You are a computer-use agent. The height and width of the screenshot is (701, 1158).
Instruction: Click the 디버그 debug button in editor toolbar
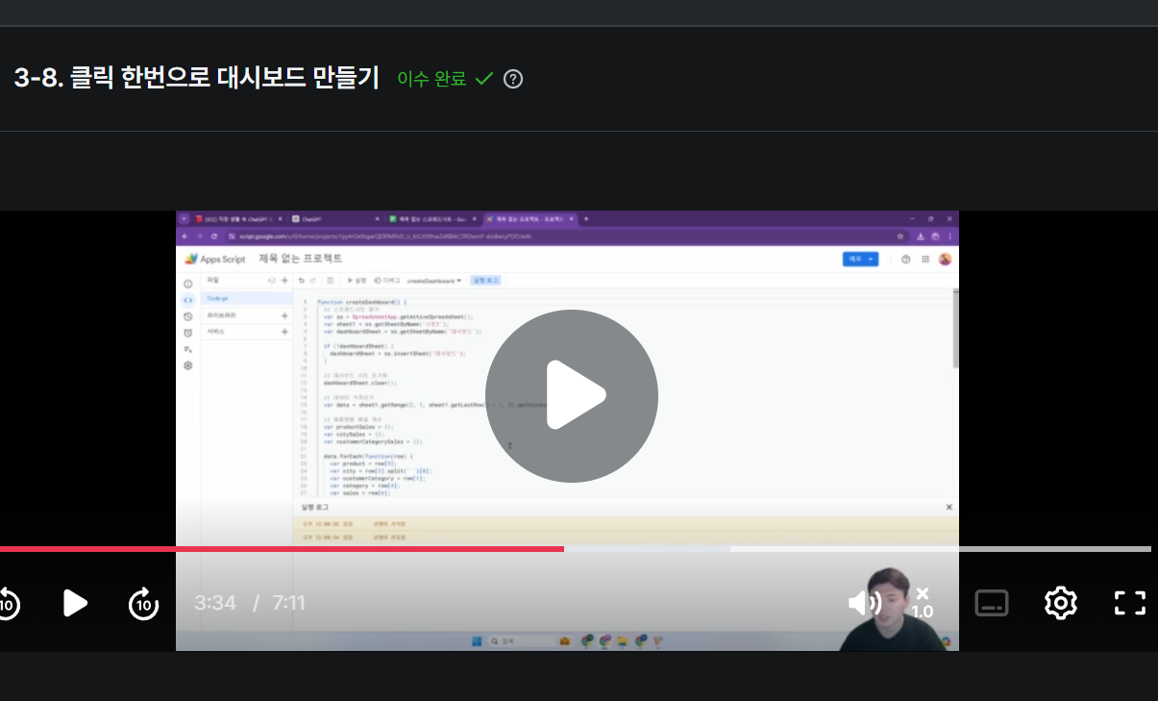[386, 281]
